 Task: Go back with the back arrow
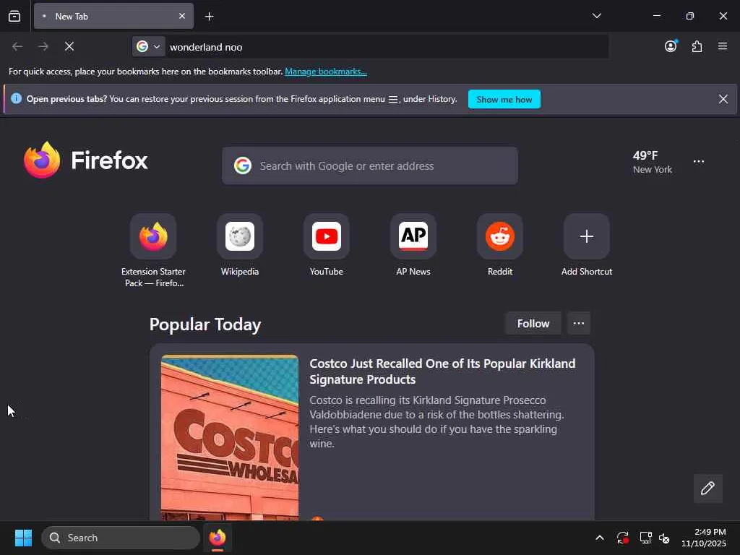[17, 46]
